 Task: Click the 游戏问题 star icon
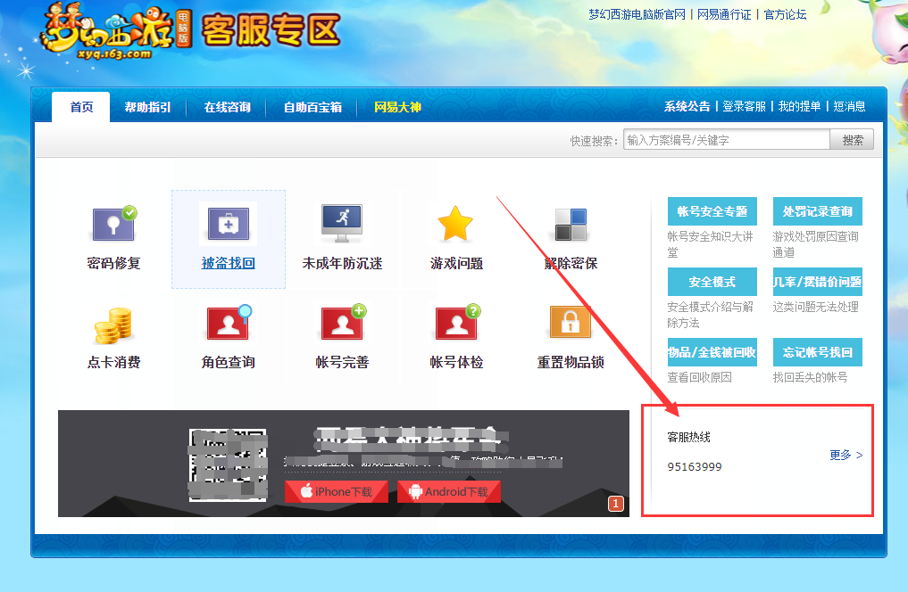(x=455, y=223)
